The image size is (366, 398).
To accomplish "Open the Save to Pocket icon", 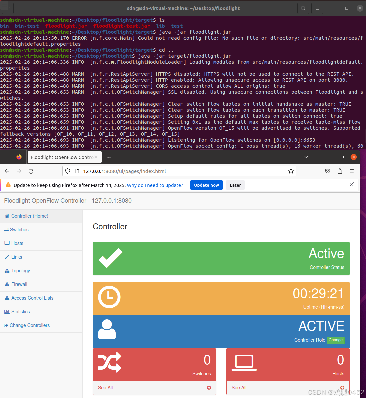I will pyautogui.click(x=328, y=171).
